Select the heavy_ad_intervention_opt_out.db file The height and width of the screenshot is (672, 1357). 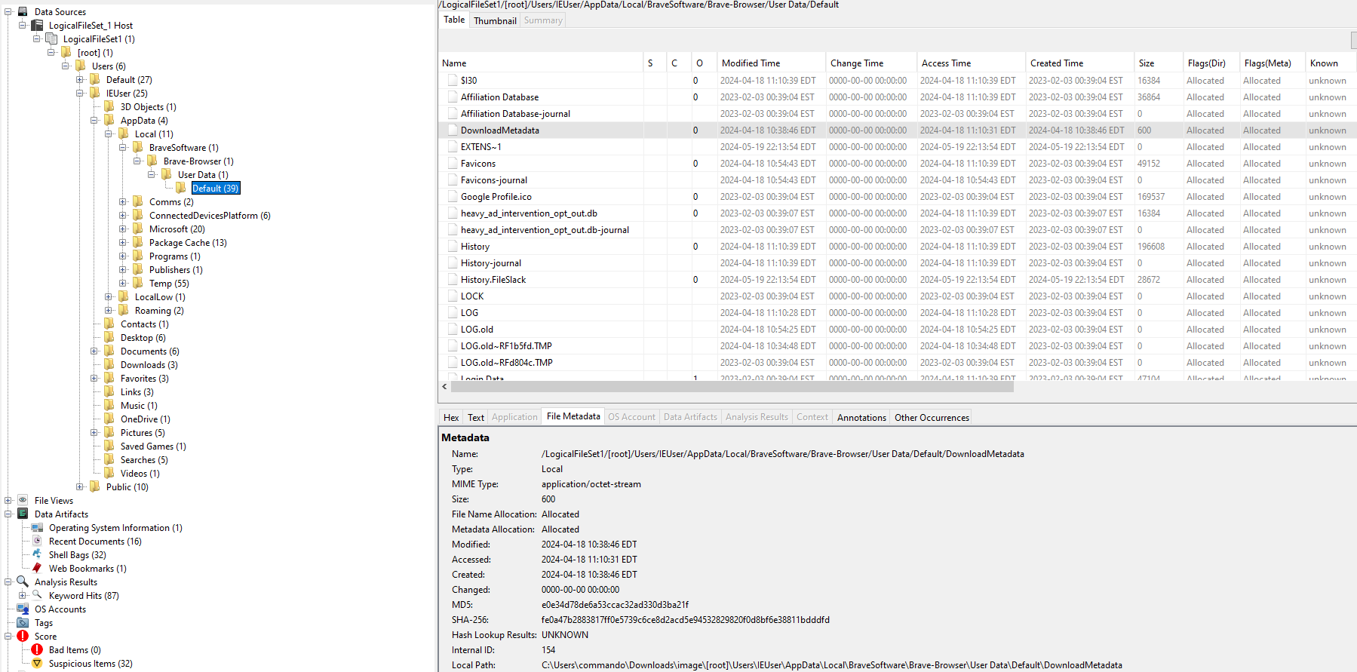point(898,213)
